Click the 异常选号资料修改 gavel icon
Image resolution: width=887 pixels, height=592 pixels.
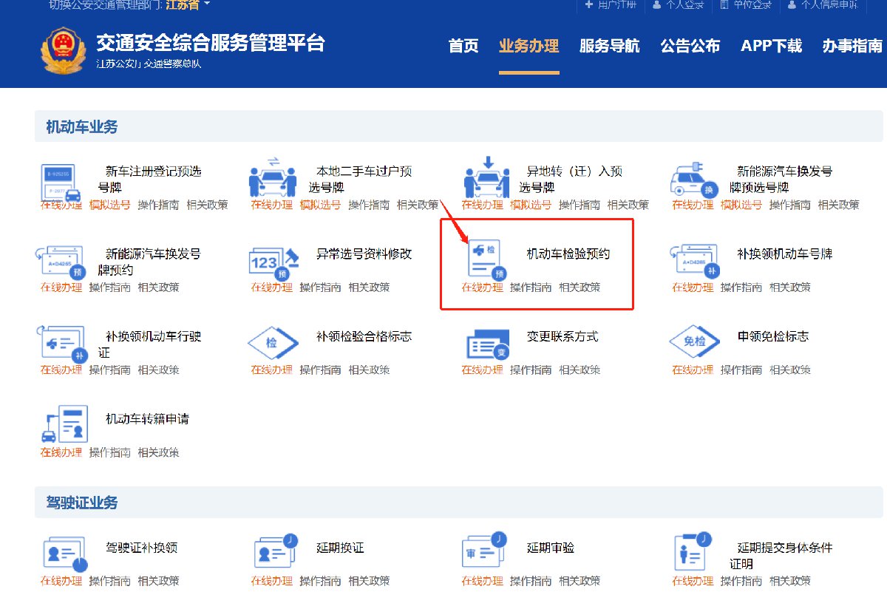pyautogui.click(x=273, y=262)
